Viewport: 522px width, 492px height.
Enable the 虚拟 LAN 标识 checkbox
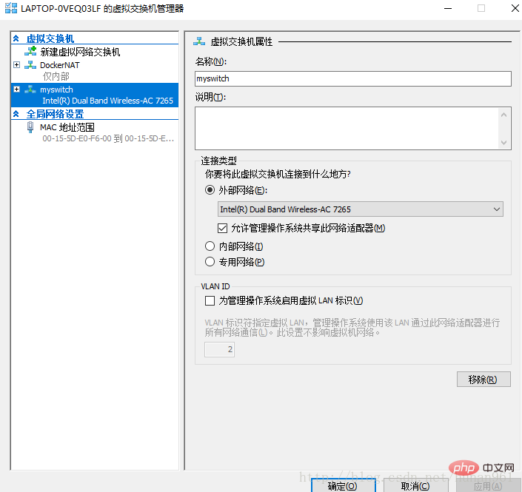click(210, 300)
